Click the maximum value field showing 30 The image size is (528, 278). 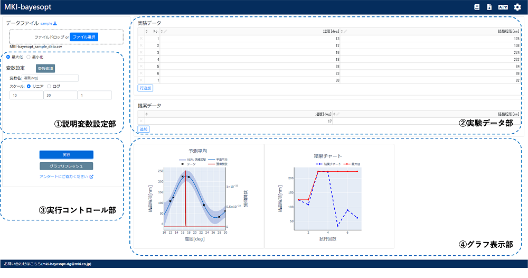coord(61,95)
